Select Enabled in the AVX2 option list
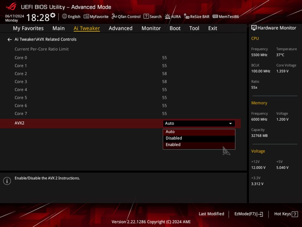The width and height of the screenshot is (302, 227). pyautogui.click(x=199, y=145)
